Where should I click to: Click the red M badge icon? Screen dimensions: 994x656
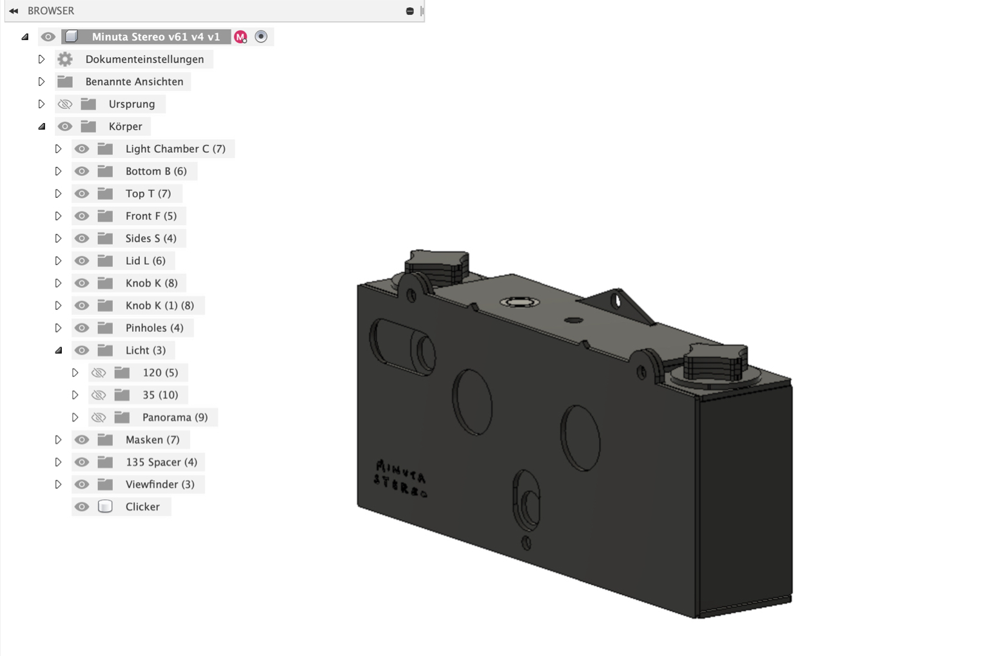coord(240,37)
